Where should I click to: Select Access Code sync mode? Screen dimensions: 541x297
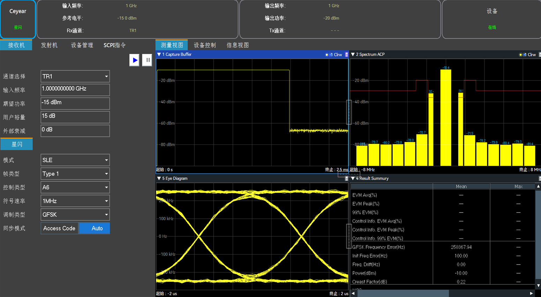coord(59,228)
